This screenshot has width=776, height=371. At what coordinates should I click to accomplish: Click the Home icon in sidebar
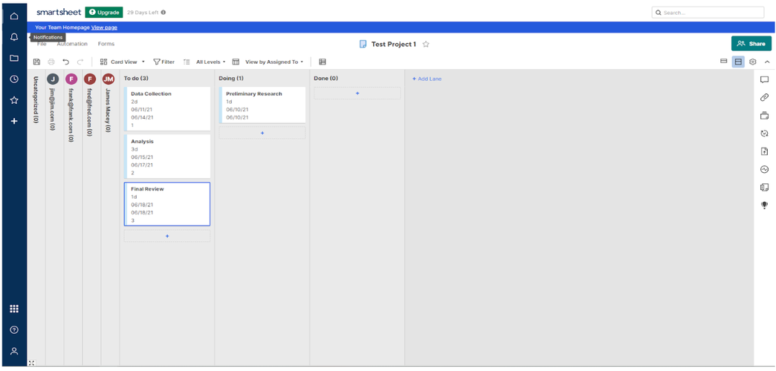click(13, 16)
